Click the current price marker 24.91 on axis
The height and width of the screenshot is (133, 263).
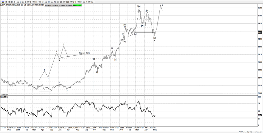[x=260, y=32]
